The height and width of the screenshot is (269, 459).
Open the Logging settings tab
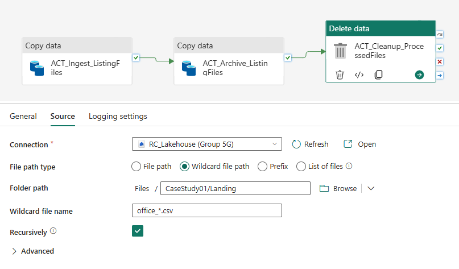(118, 116)
